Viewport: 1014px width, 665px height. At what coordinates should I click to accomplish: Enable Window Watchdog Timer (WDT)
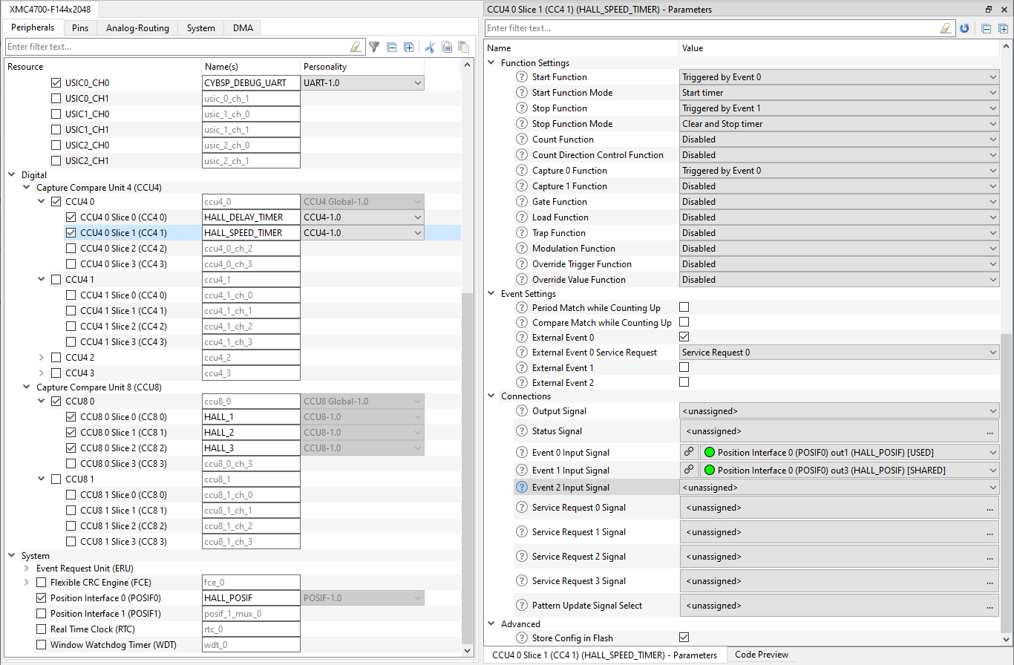coord(42,645)
